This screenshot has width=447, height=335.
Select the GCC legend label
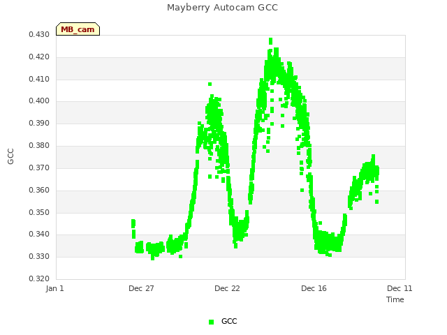point(229,321)
